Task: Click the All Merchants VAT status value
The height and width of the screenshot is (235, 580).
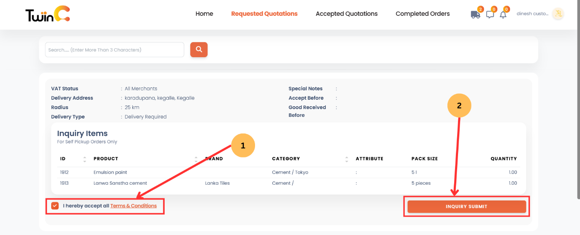Action: point(141,89)
